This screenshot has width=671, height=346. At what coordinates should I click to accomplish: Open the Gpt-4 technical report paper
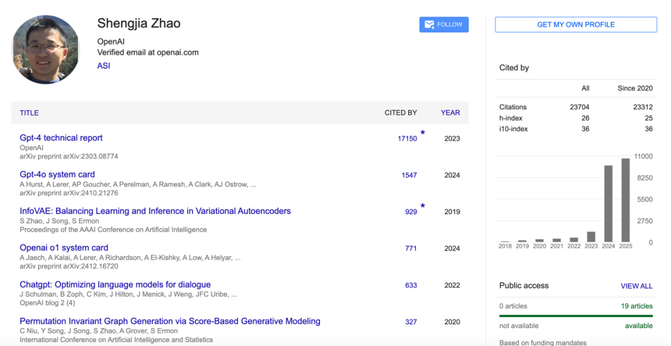point(61,138)
